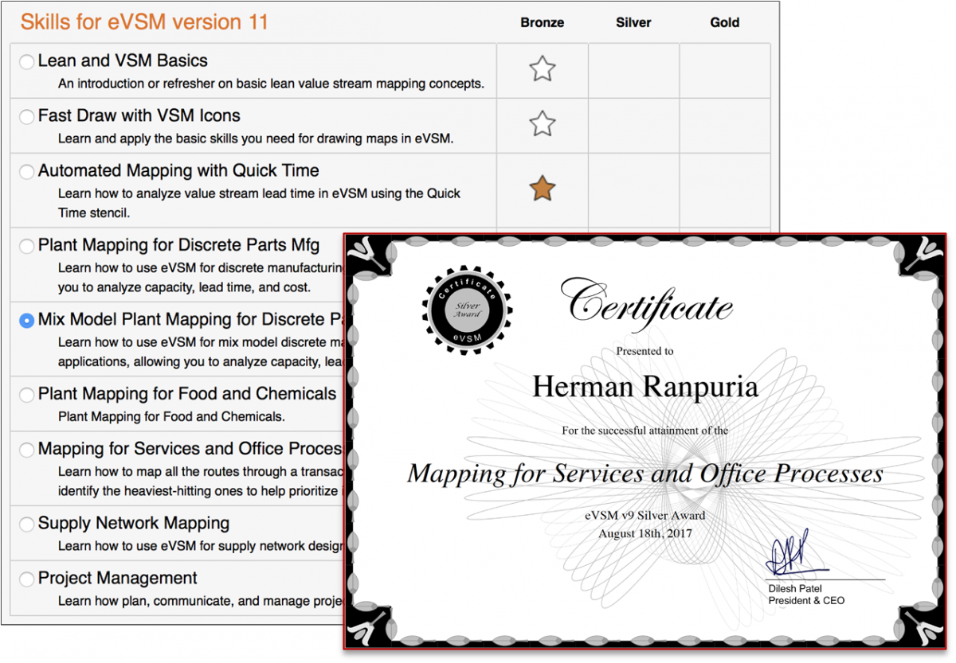This screenshot has width=956, height=663.
Task: Select Lean and VSM Basics radio button
Action: click(x=27, y=61)
